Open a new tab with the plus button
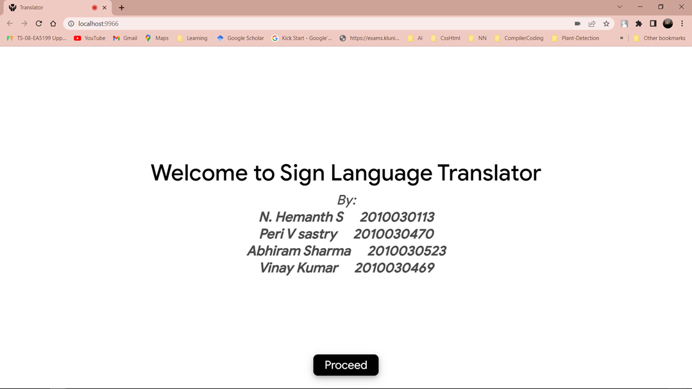Viewport: 692px width, 389px height. [121, 7]
